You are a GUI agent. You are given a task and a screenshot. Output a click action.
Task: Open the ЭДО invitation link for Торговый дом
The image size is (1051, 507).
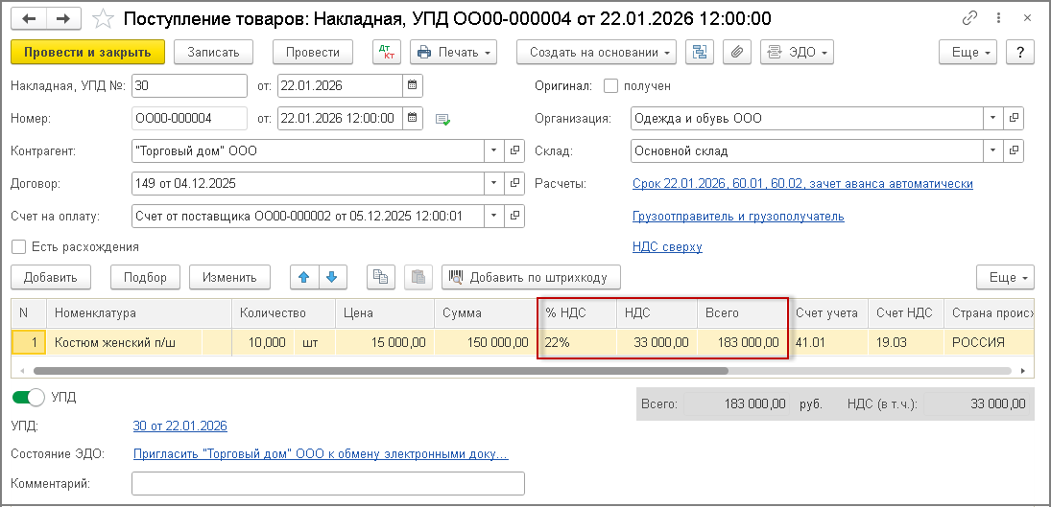[x=321, y=455]
